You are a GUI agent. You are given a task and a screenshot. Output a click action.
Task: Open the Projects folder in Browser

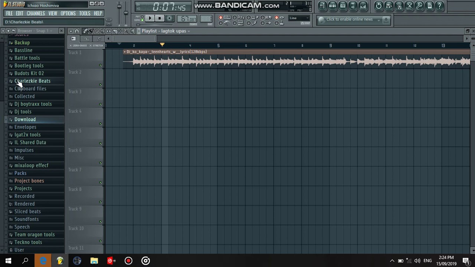35,188
